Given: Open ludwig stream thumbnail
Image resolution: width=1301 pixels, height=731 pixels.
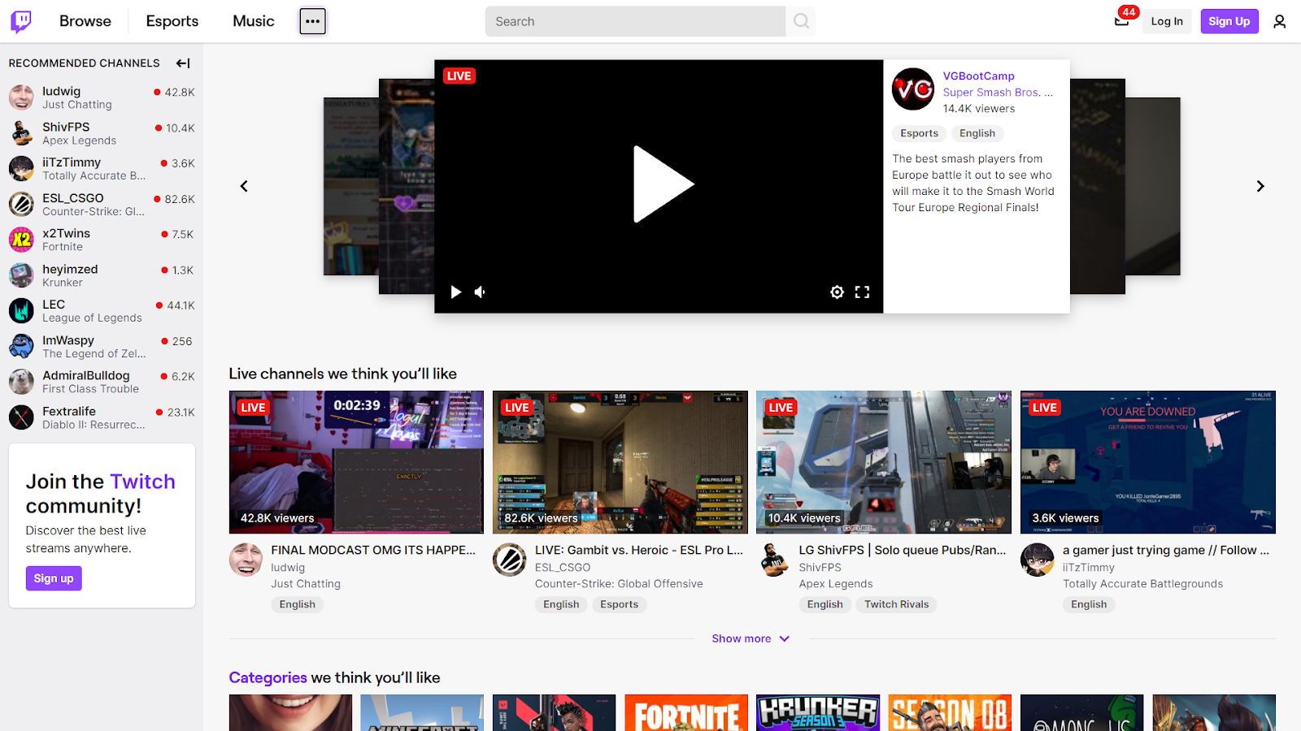Looking at the screenshot, I should [x=356, y=462].
